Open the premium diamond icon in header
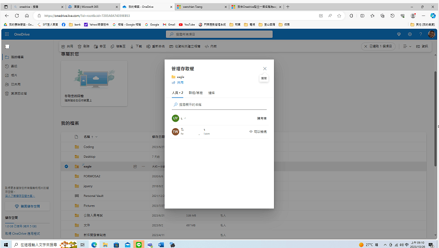Viewport: 439px width, 248px height. click(399, 34)
